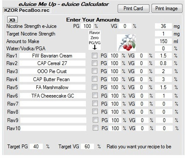Toggle the Flav4 Butter Pecan checkbox

tap(94, 79)
